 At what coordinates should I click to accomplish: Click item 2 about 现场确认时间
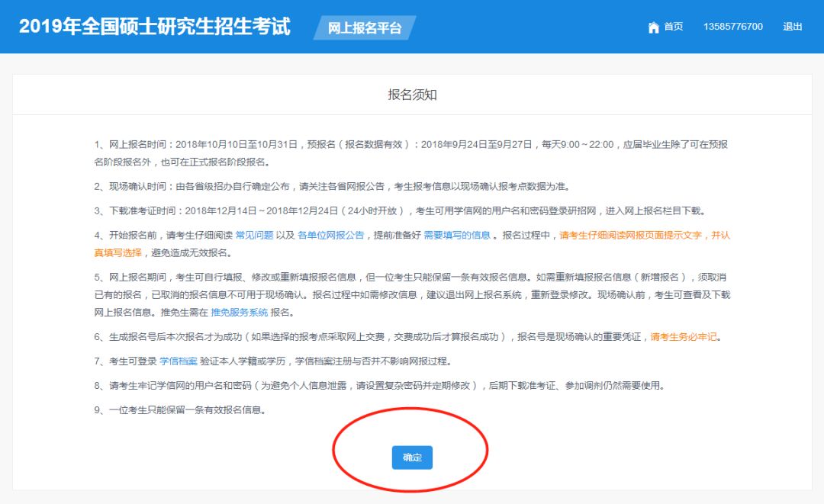[332, 186]
